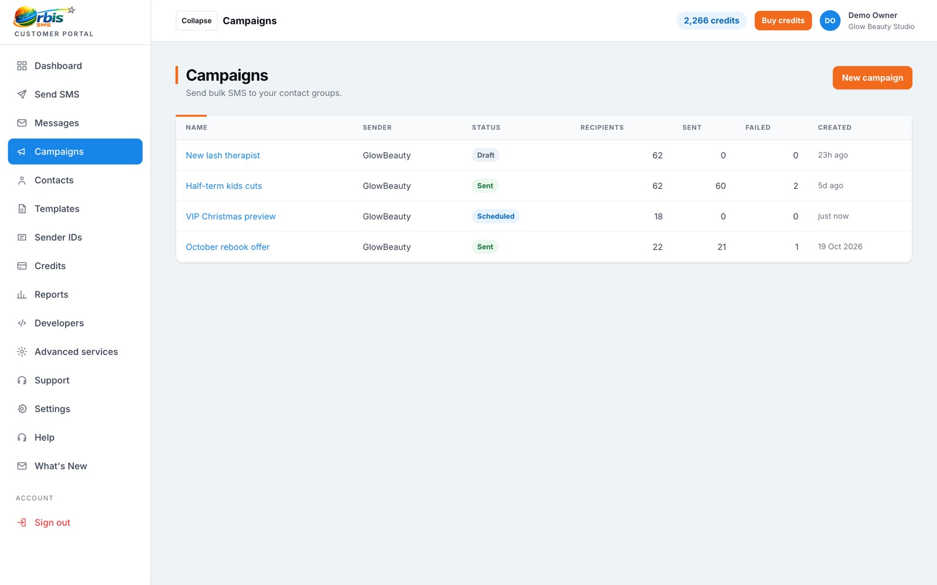This screenshot has width=937, height=585.
Task: Open the Half-term kids cuts campaign
Action: click(x=224, y=186)
